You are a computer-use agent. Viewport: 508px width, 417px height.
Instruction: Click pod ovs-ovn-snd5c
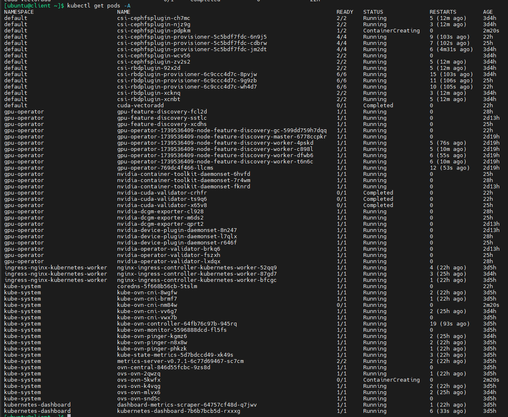coord(139,399)
